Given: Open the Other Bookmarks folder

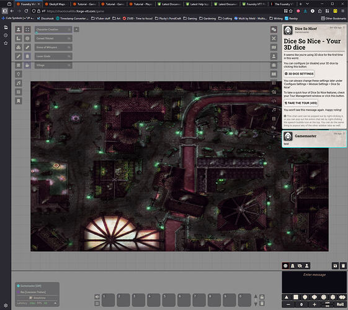Looking at the screenshot, I should coord(334,19).
